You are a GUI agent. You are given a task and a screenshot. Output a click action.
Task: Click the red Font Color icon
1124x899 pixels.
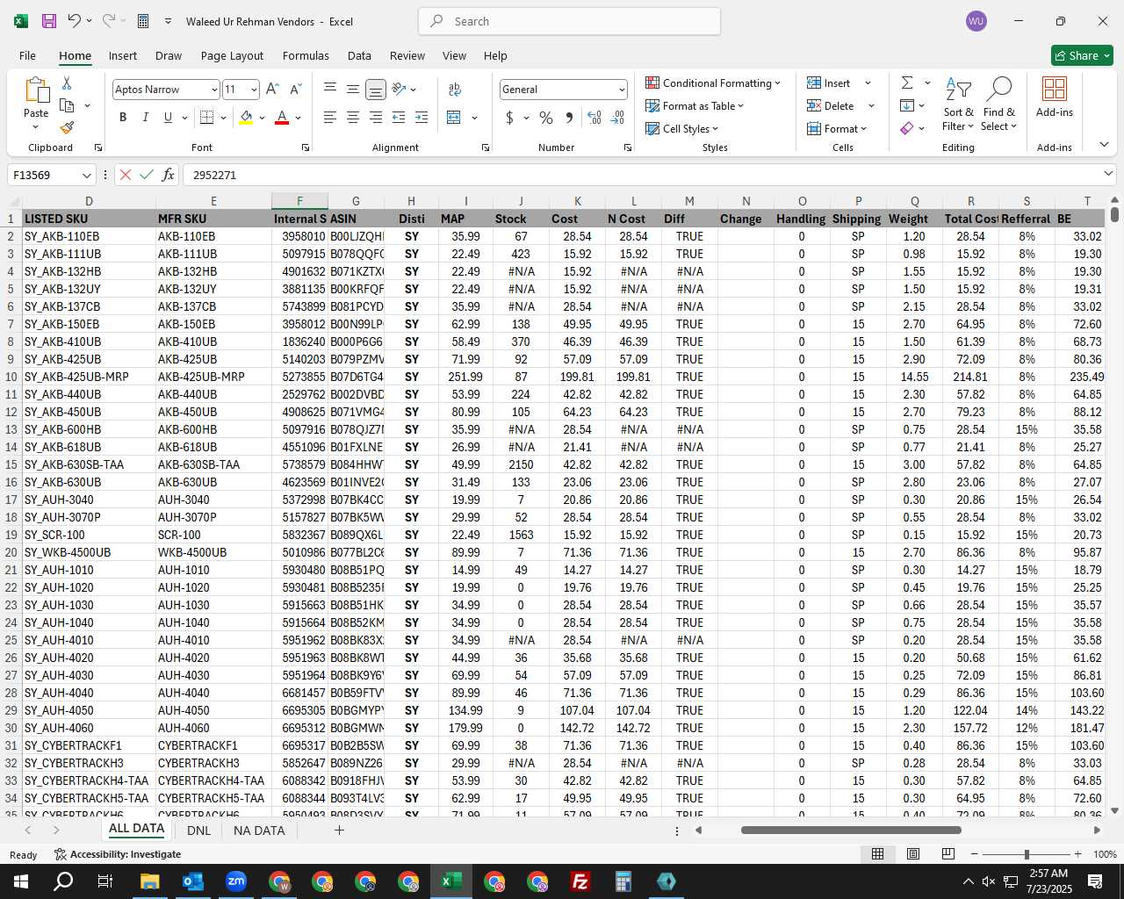coord(282,118)
